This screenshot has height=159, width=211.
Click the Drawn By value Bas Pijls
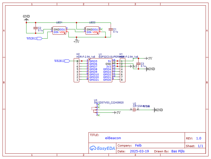click(178, 151)
